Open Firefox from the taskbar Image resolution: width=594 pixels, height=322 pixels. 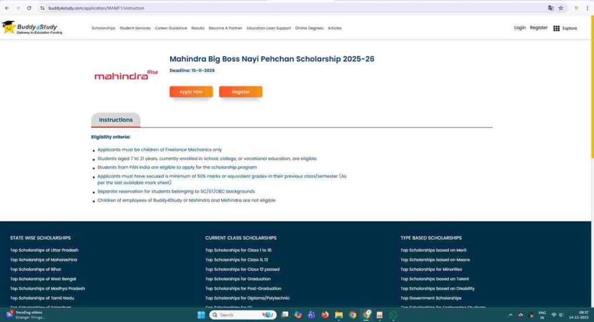[x=325, y=315]
